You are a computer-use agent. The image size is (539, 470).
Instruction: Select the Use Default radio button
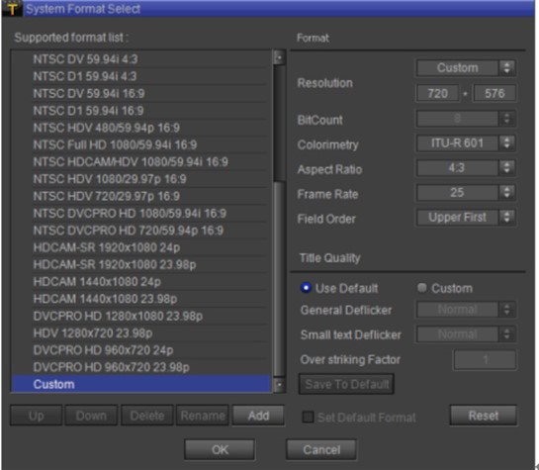pyautogui.click(x=306, y=288)
